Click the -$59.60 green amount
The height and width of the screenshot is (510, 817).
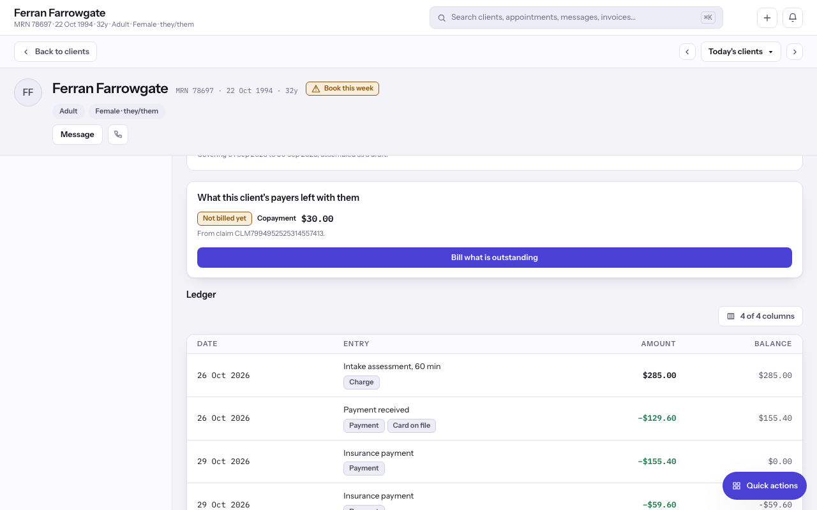click(659, 505)
